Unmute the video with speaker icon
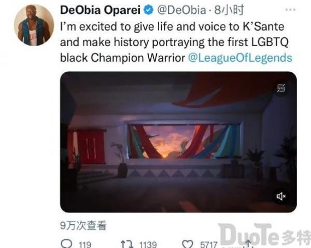Viewport: 311px width, 248px height. [x=281, y=196]
